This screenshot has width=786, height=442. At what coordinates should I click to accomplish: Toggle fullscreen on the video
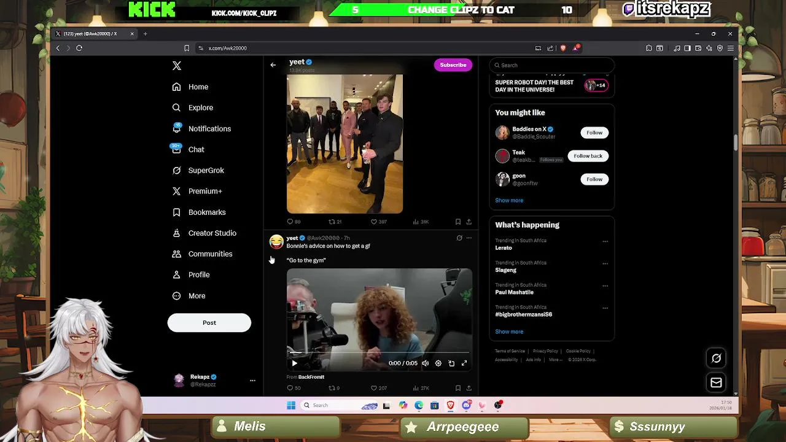[464, 363]
